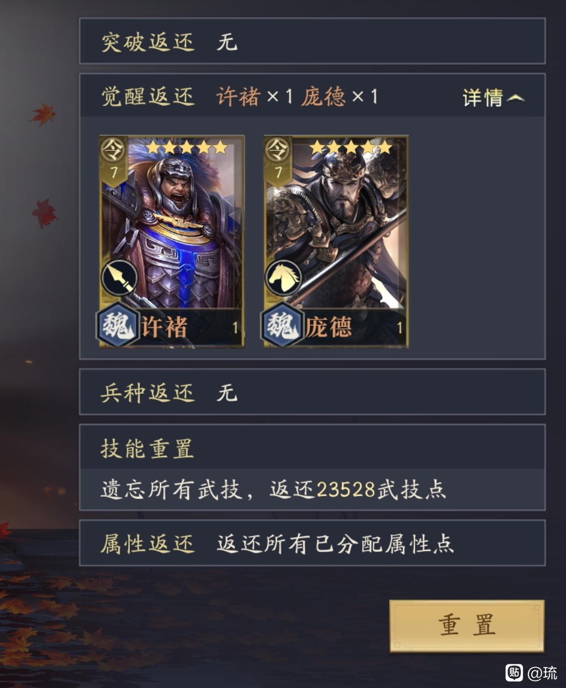Image resolution: width=566 pixels, height=688 pixels.
Task: Click the 魏 faction badge on 庞德 card
Action: click(x=282, y=326)
